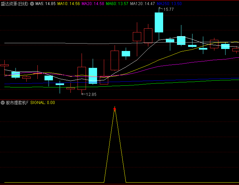
Task: Select the MA5: 14.85 label
Action: click(x=46, y=4)
